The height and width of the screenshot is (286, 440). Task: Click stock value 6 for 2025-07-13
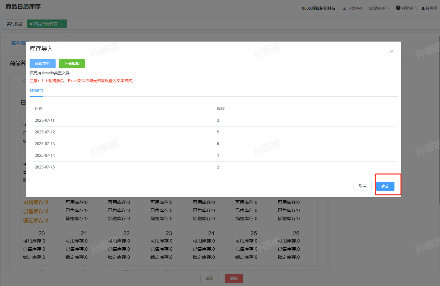click(x=218, y=144)
